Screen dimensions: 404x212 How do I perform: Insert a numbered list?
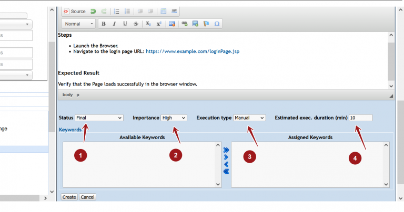click(x=116, y=11)
